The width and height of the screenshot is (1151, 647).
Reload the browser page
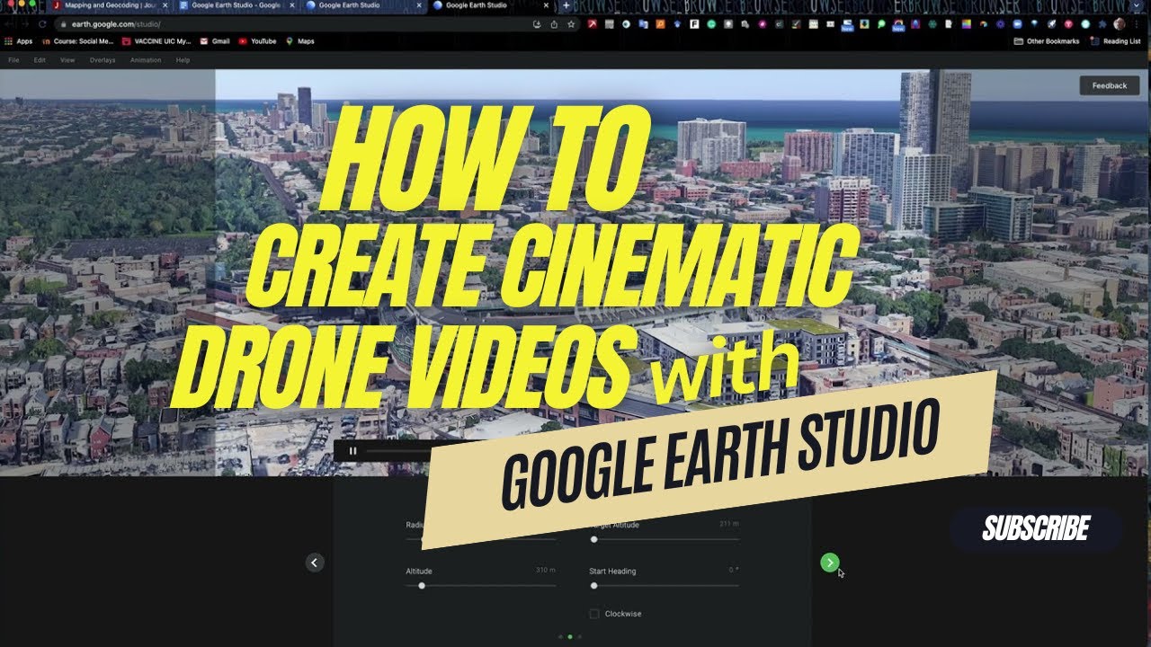click(x=42, y=24)
